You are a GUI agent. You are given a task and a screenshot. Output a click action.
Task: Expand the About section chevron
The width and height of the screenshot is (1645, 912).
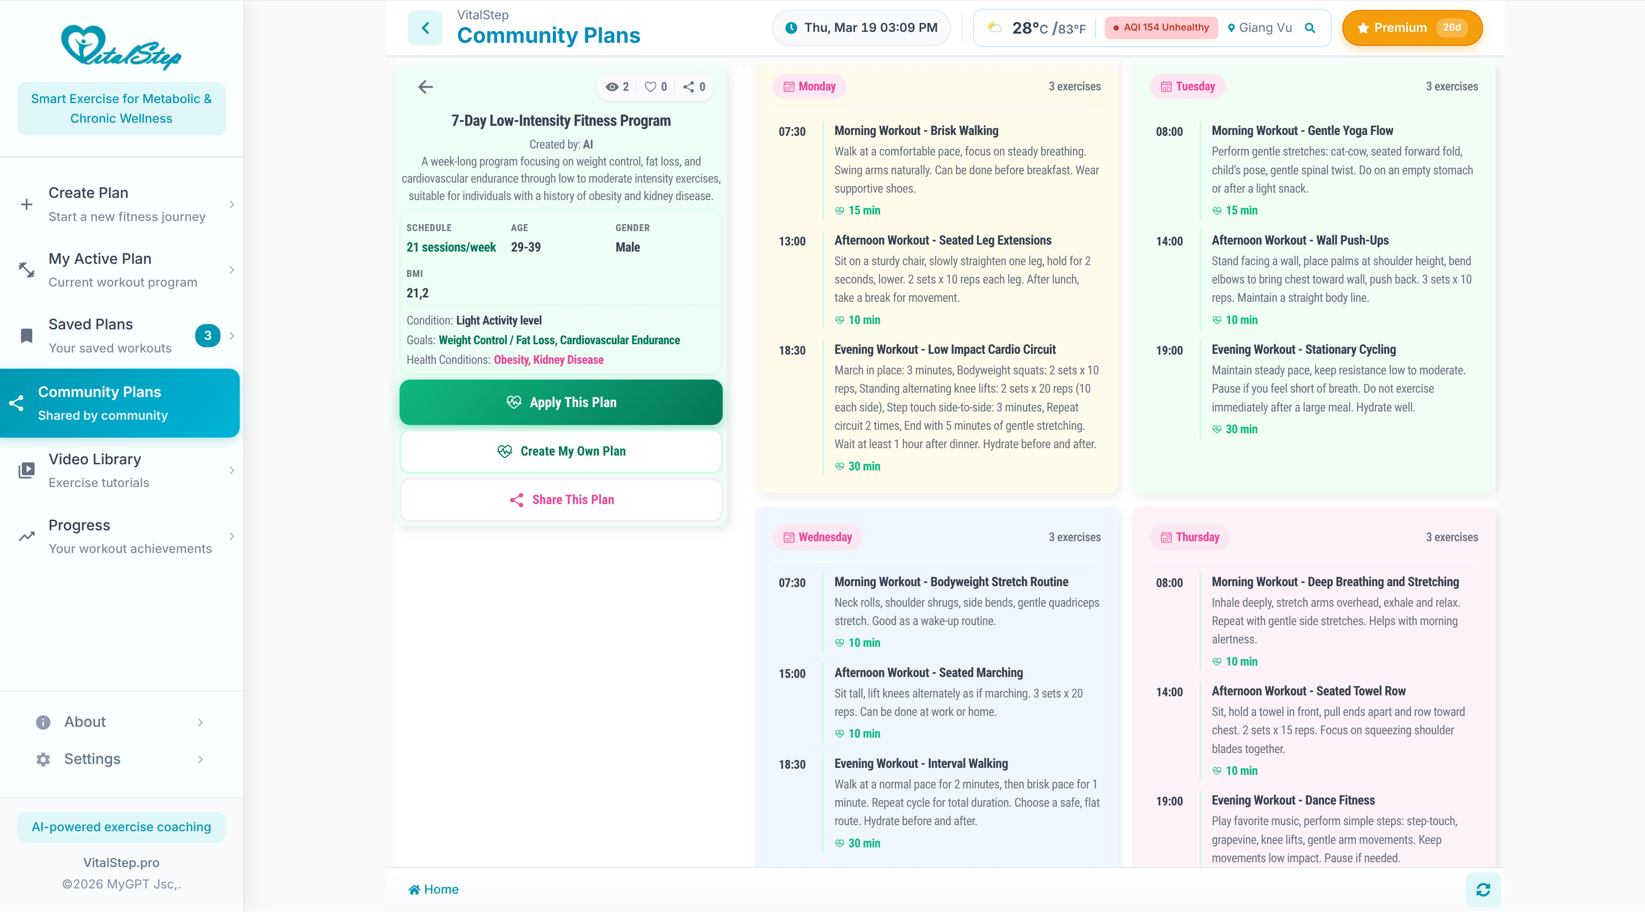200,722
